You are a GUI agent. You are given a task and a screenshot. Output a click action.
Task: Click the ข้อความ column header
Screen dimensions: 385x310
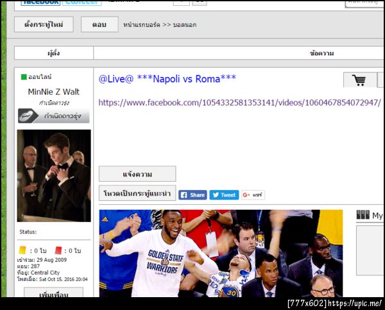tap(321, 53)
